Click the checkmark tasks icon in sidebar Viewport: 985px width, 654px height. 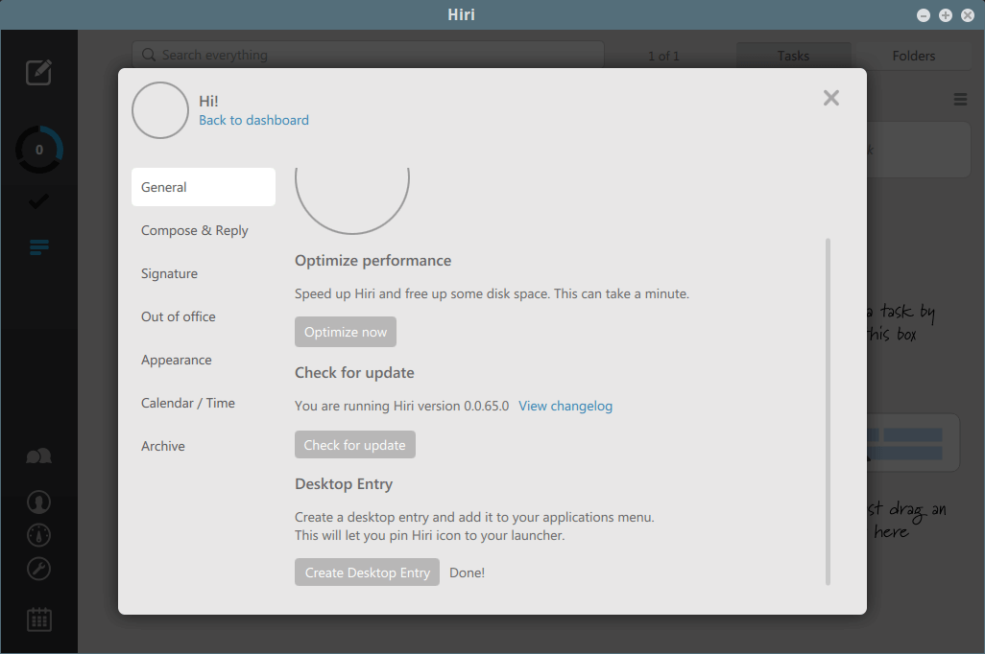(38, 201)
